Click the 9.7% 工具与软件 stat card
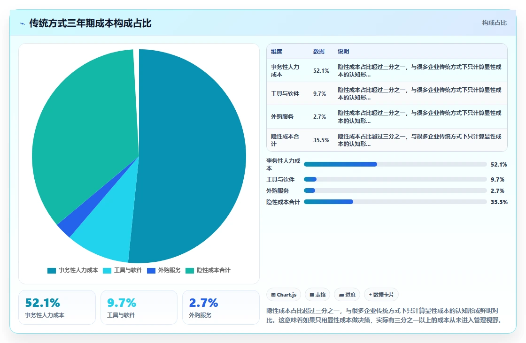The width and height of the screenshot is (526, 343). tap(139, 307)
